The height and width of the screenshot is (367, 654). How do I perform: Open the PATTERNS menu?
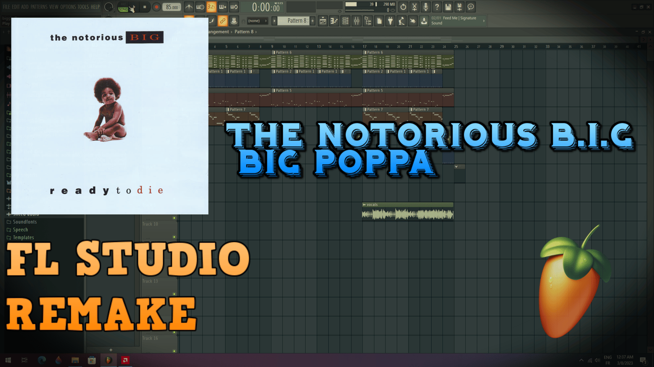(x=39, y=7)
